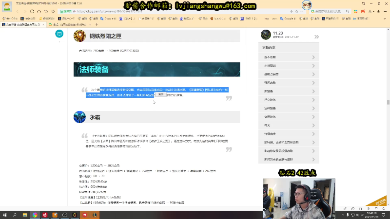Click the taskbar search magnifier
The width and height of the screenshot is (390, 219).
tap(15, 215)
